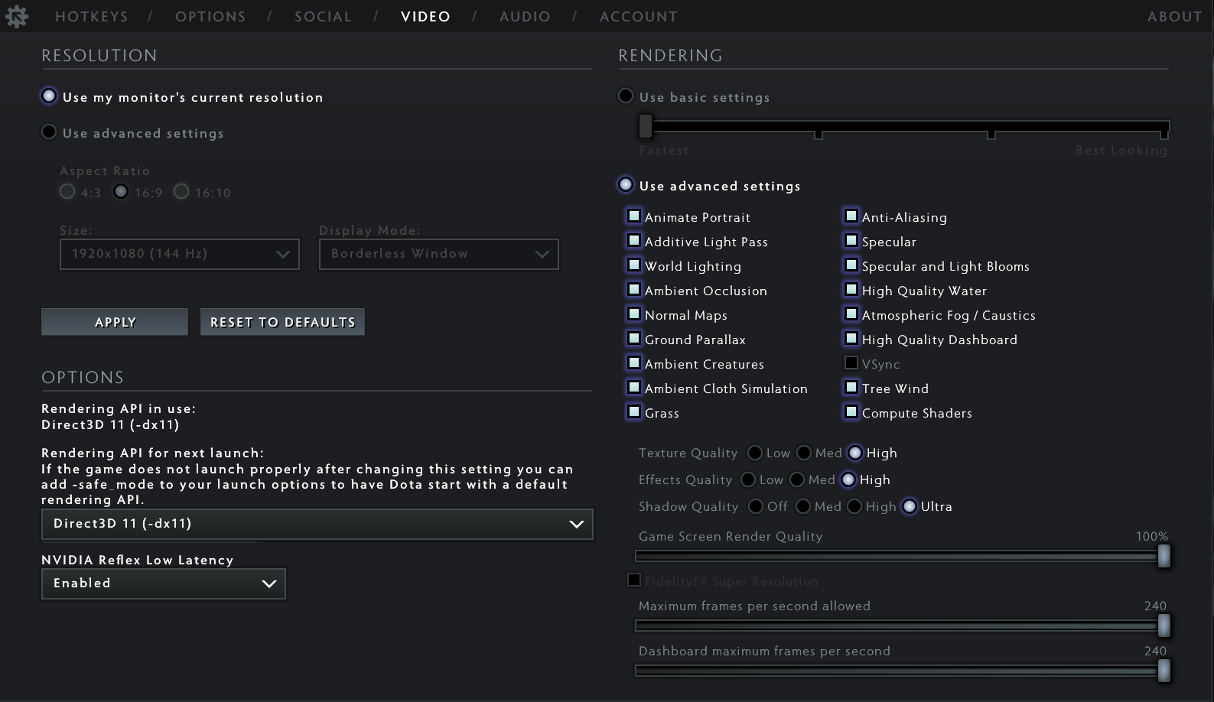Click the basic rendering quality slider handle
The height and width of the screenshot is (702, 1214).
coord(646,126)
